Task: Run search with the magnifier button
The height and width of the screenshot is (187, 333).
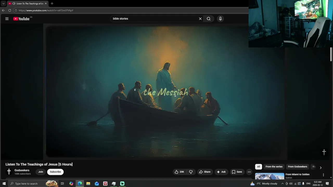Action: 209,19
